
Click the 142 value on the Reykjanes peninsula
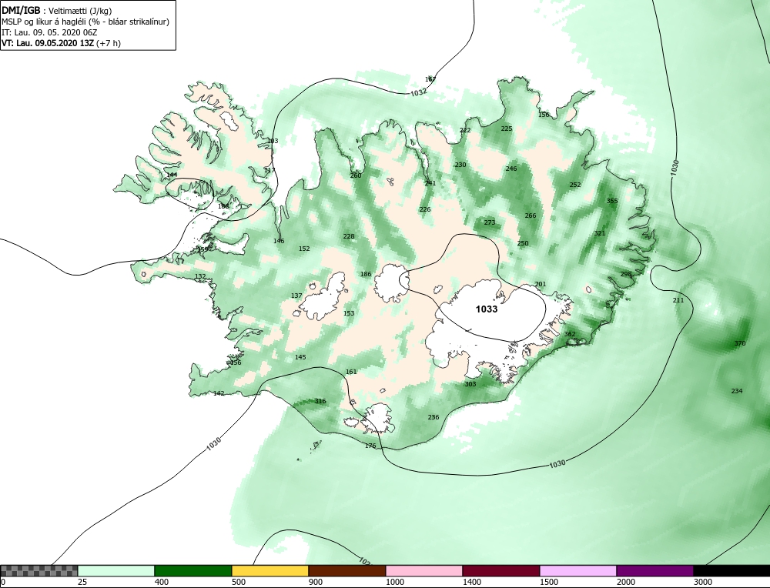click(x=219, y=393)
